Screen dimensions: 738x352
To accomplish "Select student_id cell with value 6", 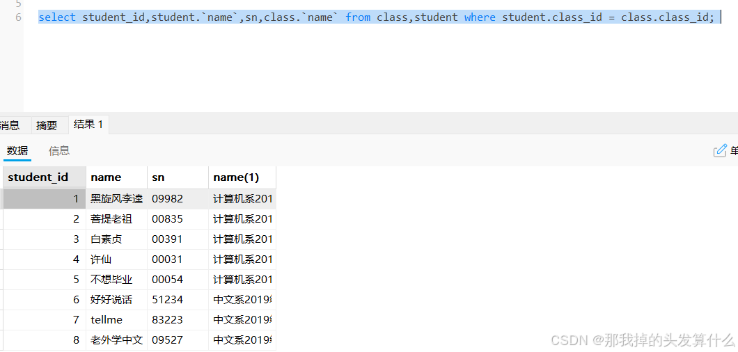I will coord(45,300).
